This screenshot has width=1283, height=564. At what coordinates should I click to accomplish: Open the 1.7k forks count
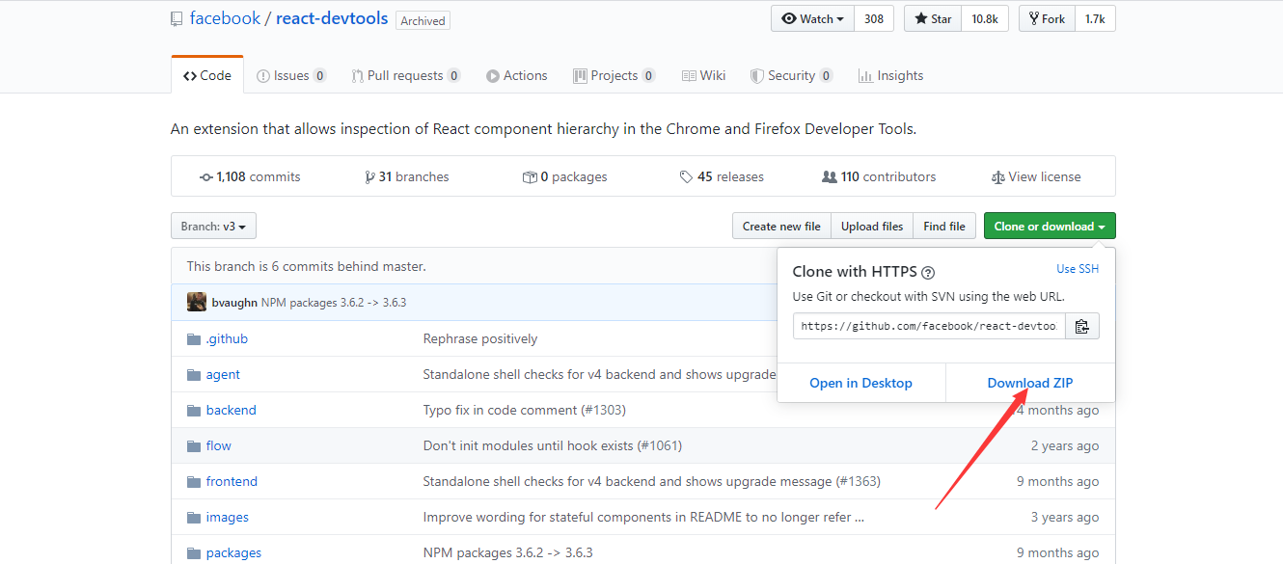[1095, 18]
